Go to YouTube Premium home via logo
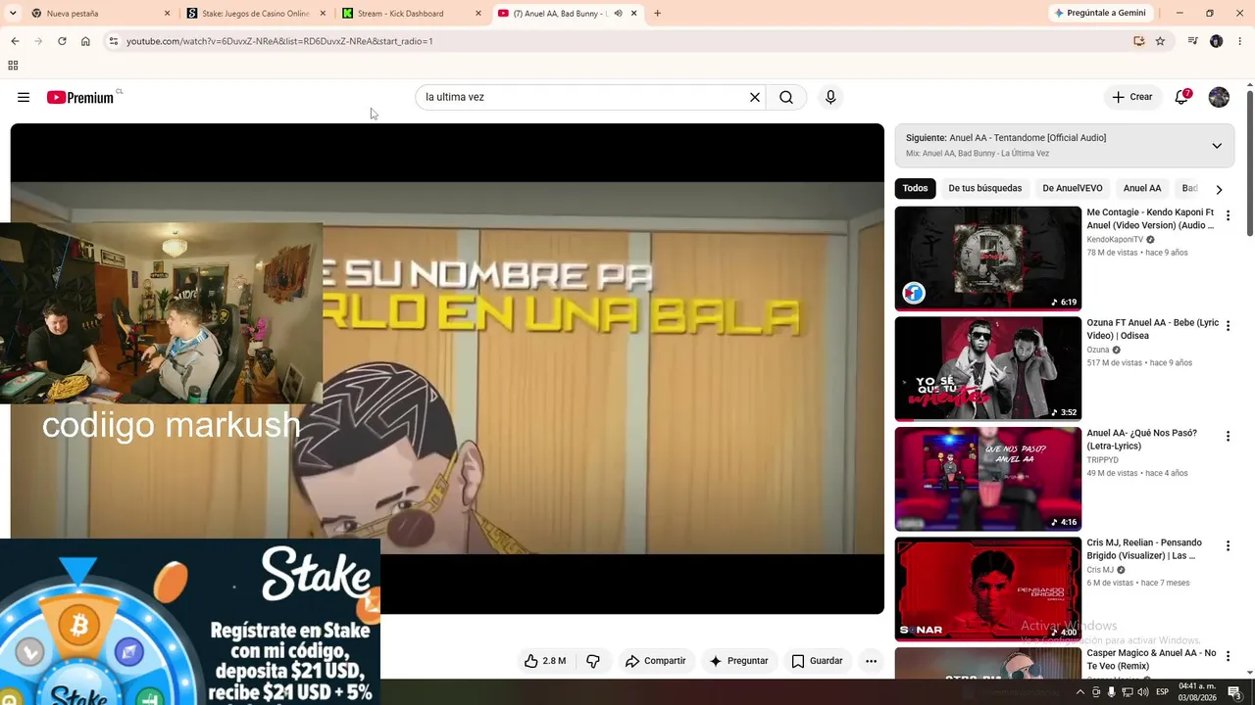Viewport: 1255px width, 705px height. [79, 97]
